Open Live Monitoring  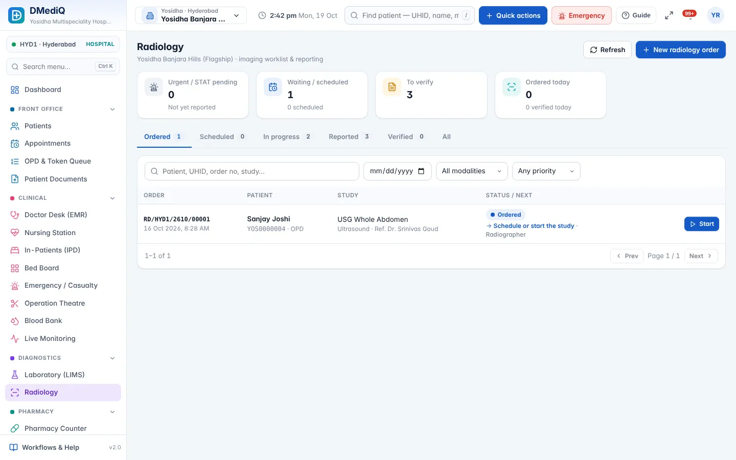coord(63,339)
